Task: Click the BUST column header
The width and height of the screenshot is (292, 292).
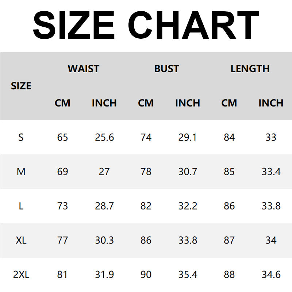Action: pos(166,69)
